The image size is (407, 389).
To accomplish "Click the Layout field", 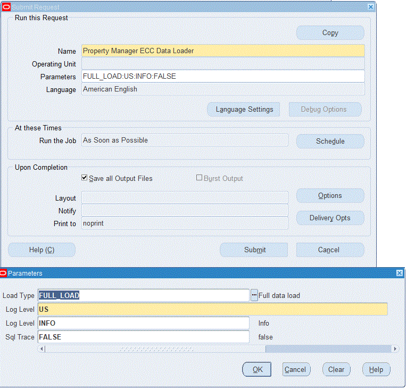I will click(185, 198).
